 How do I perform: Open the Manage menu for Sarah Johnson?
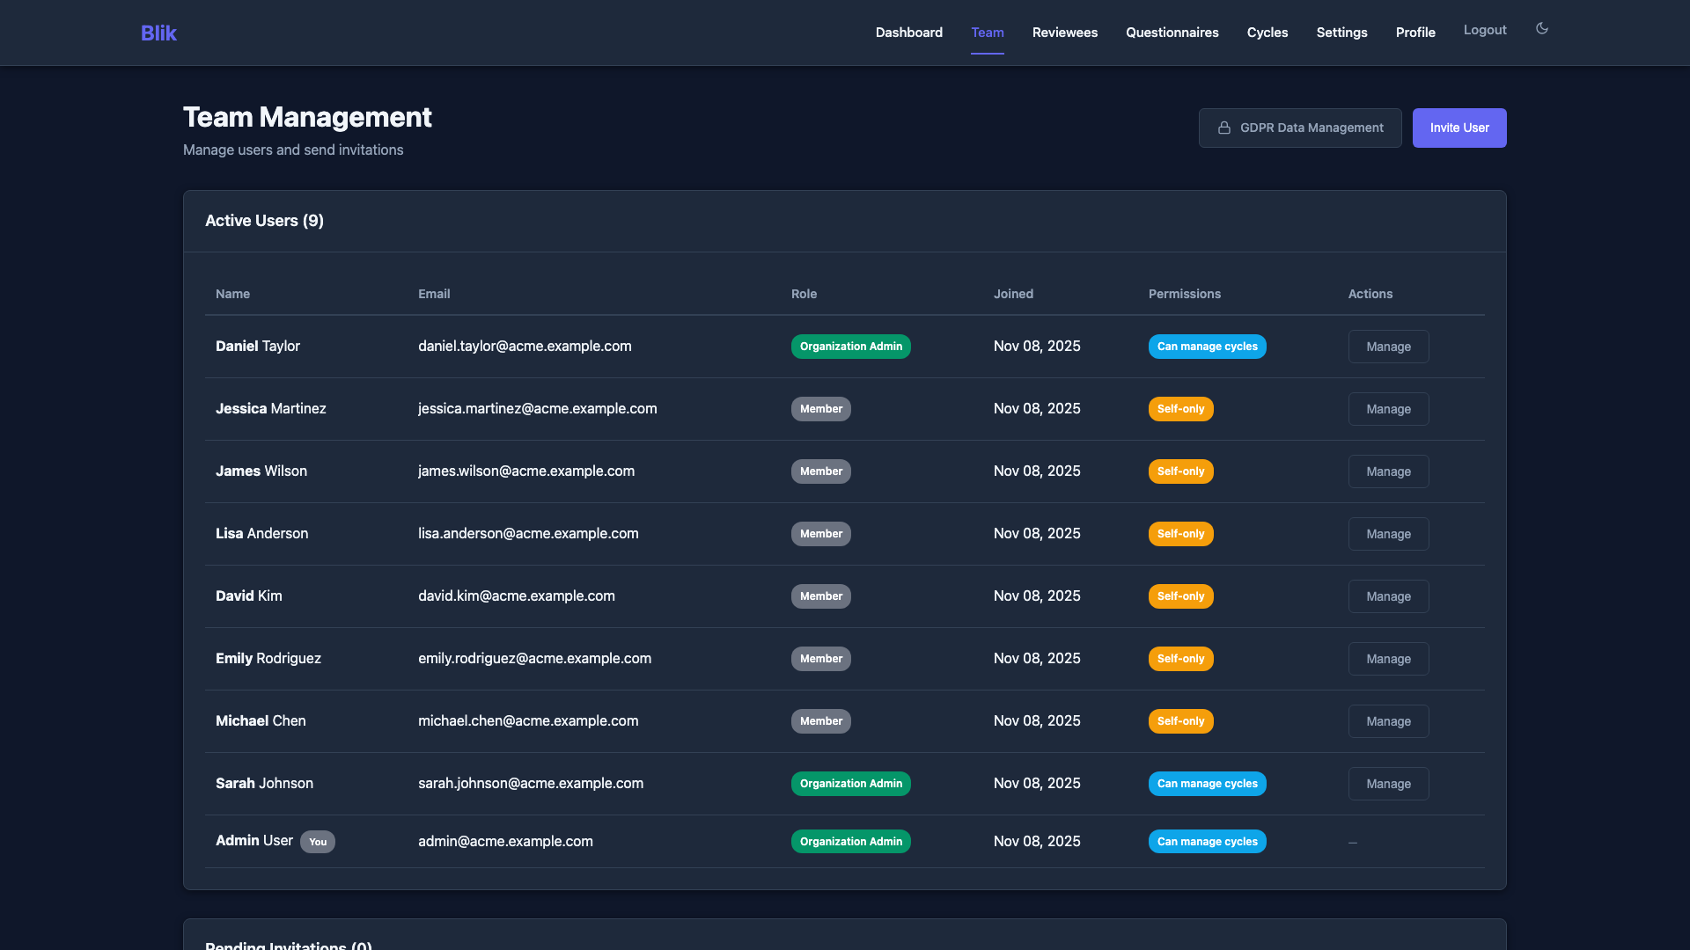(x=1388, y=783)
